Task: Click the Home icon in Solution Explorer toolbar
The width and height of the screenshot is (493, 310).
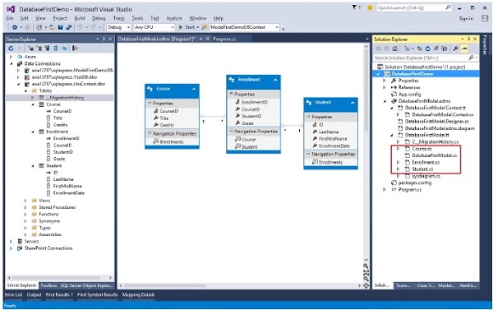Action: pos(395,49)
